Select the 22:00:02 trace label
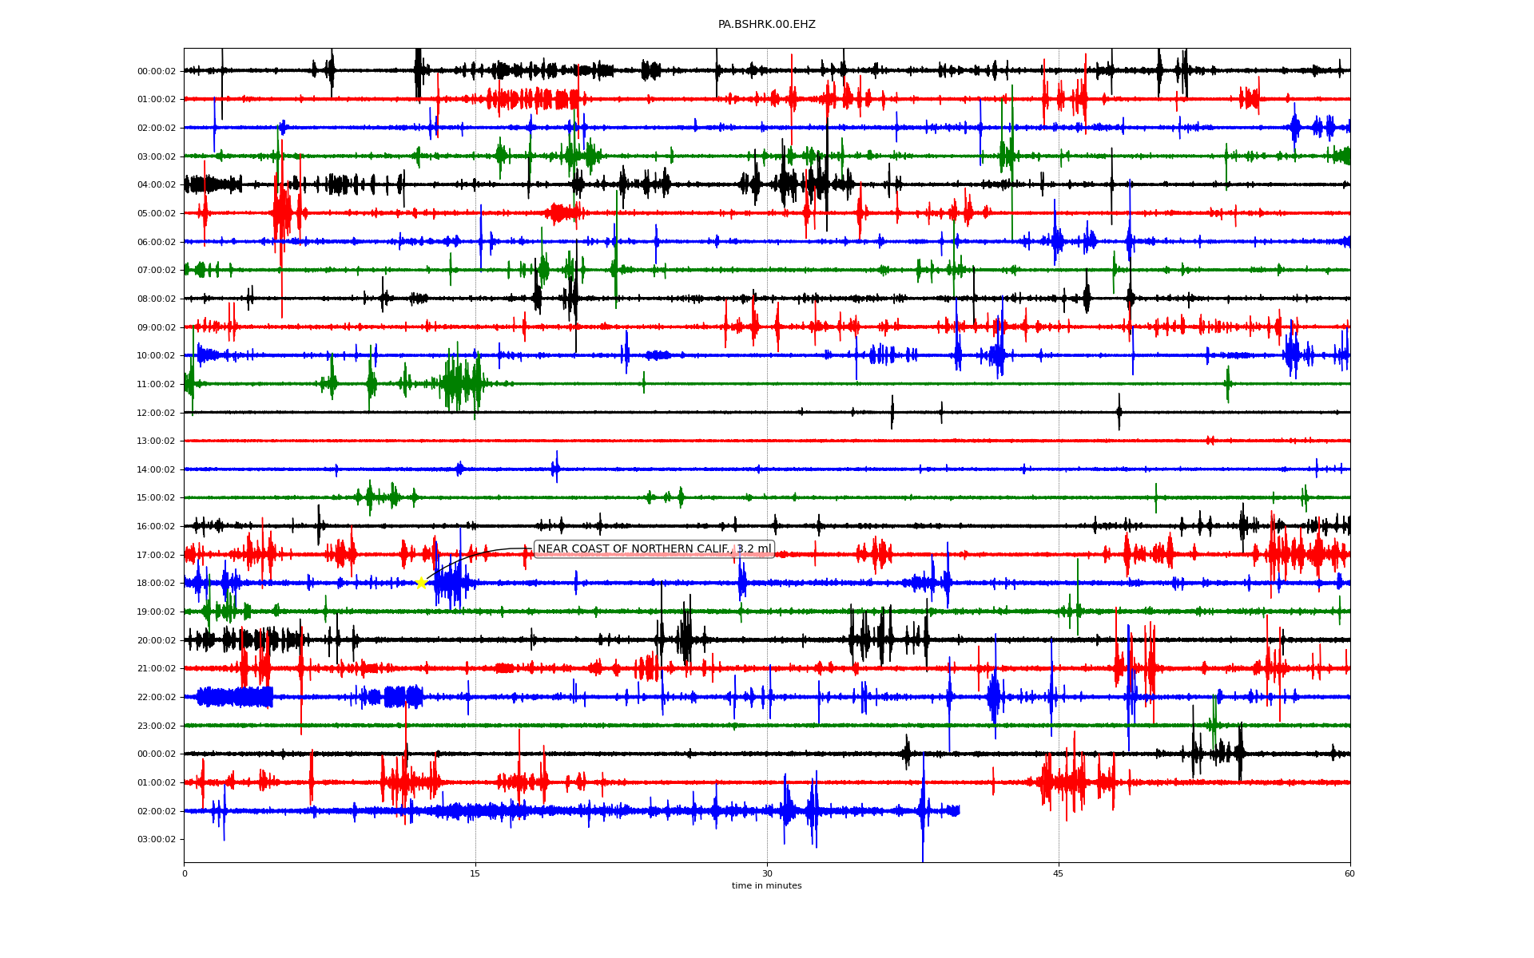The height and width of the screenshot is (958, 1534). pos(156,698)
